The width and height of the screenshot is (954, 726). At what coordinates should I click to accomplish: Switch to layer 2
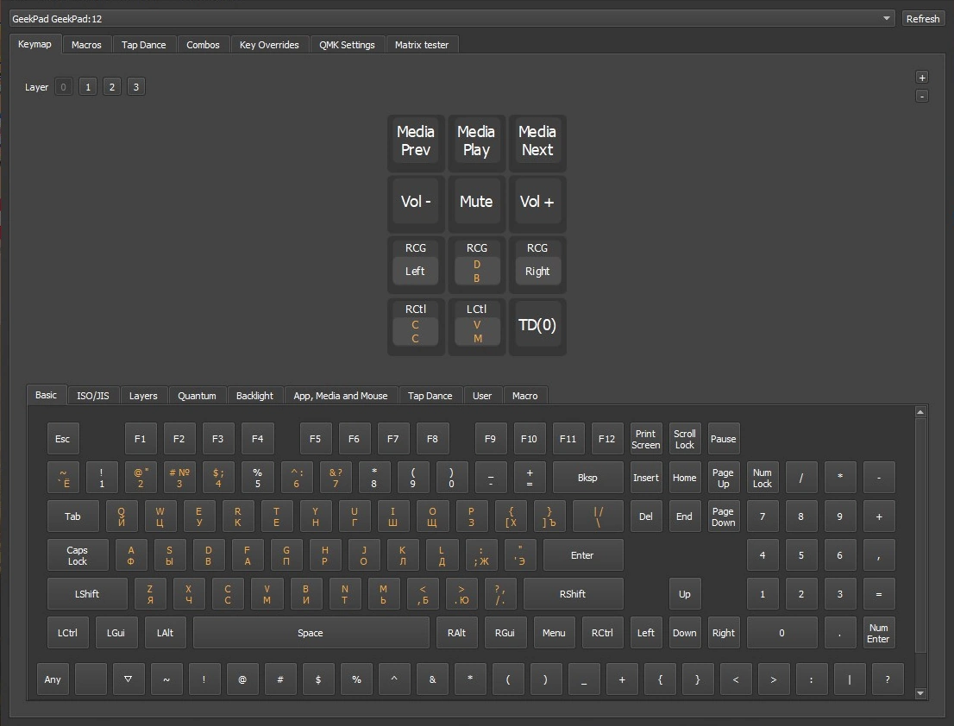(112, 87)
